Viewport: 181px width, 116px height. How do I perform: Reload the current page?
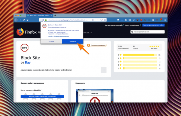point(24,20)
